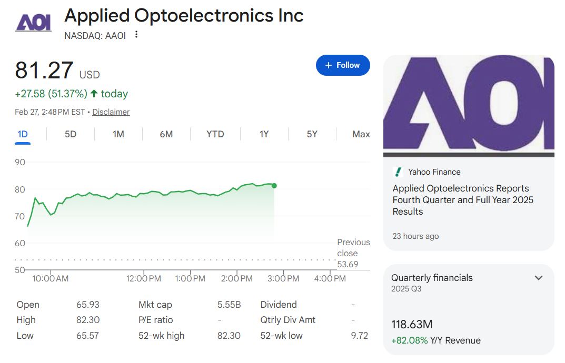Switch to the 5D chart range
The height and width of the screenshot is (363, 565).
(71, 134)
